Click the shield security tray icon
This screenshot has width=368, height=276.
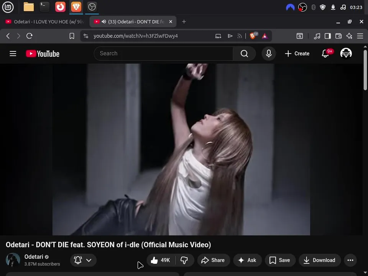coord(323,7)
